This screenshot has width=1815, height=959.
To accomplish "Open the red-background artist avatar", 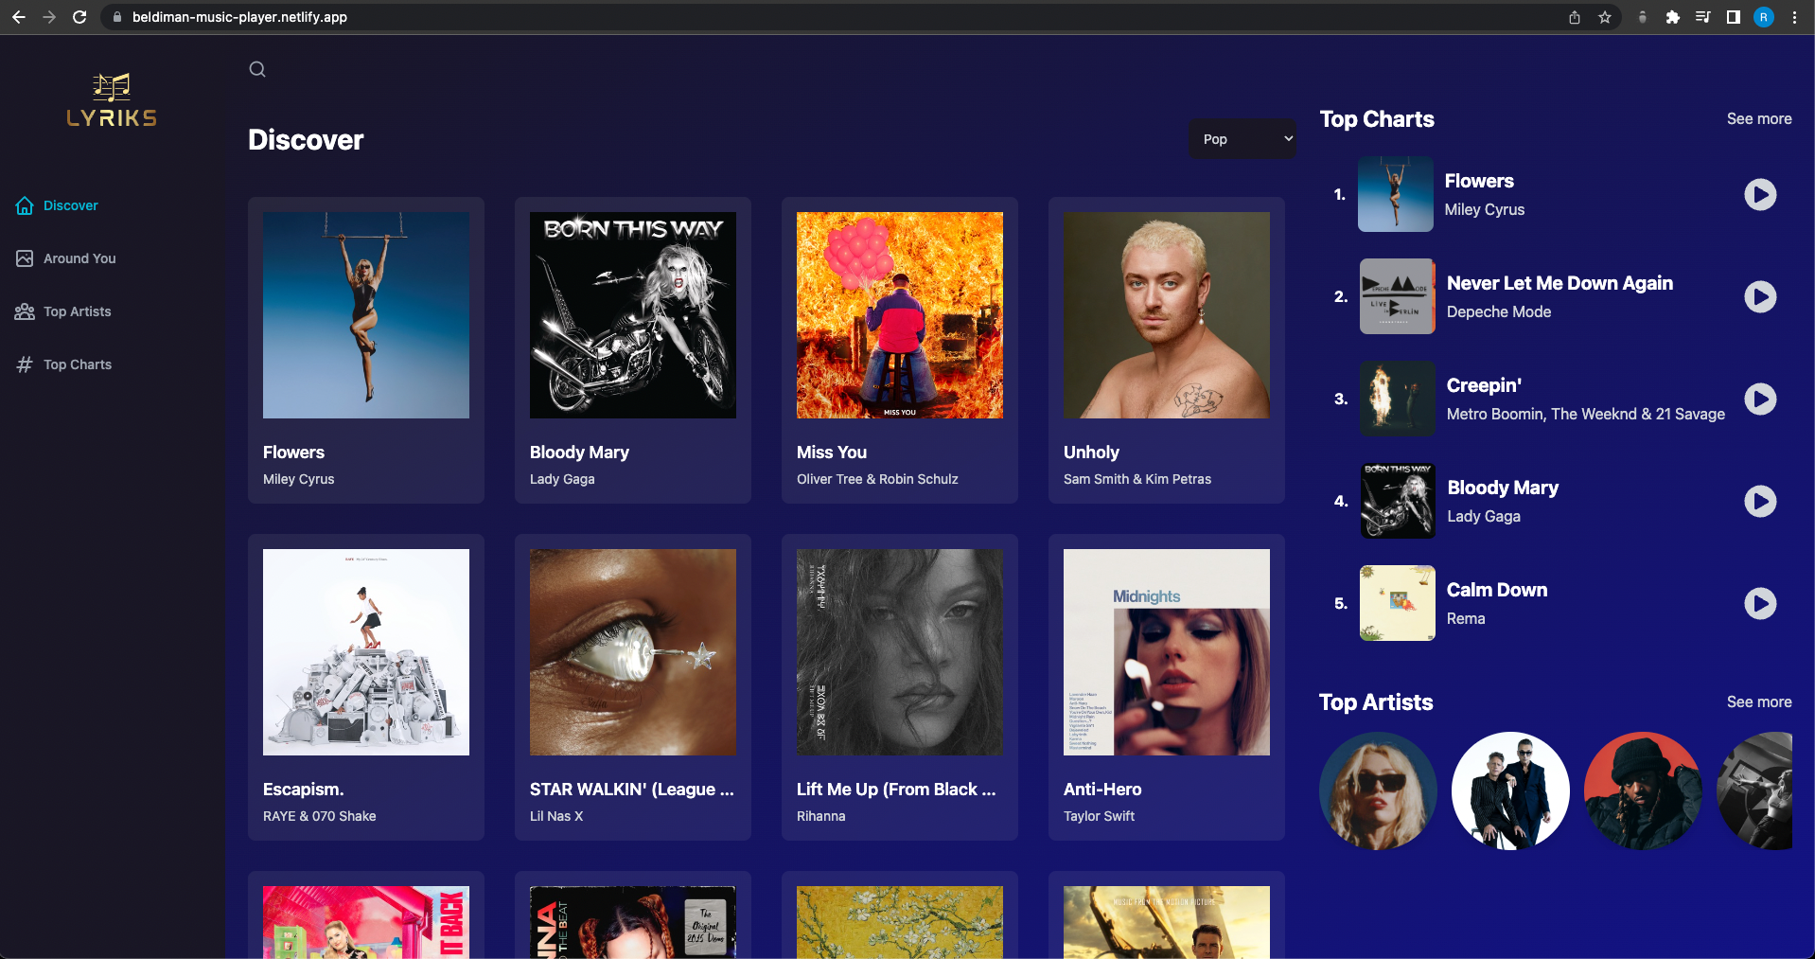I will 1643,790.
